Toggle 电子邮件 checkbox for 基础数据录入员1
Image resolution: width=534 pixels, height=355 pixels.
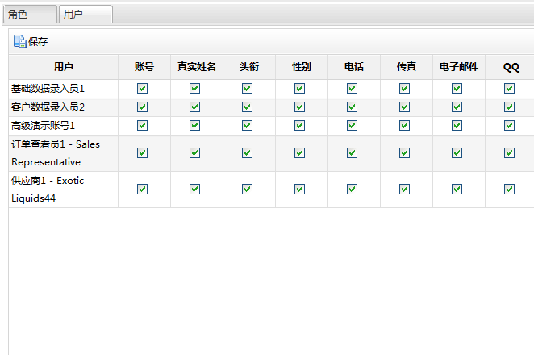point(457,89)
